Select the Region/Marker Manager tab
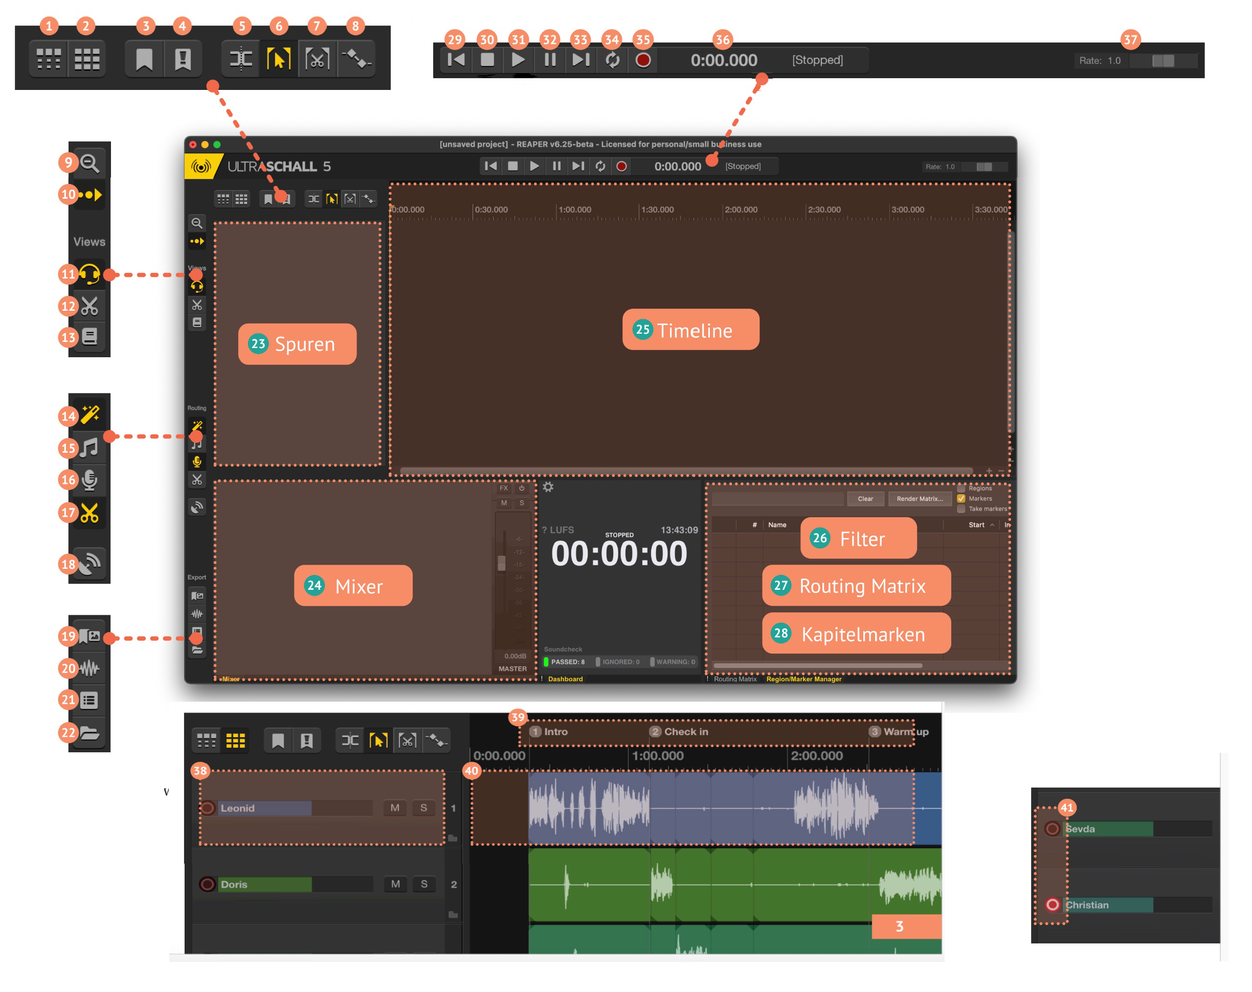1252x992 pixels. [x=803, y=679]
